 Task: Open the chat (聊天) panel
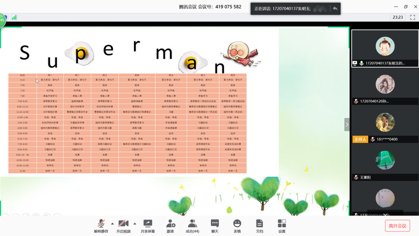[x=215, y=225]
